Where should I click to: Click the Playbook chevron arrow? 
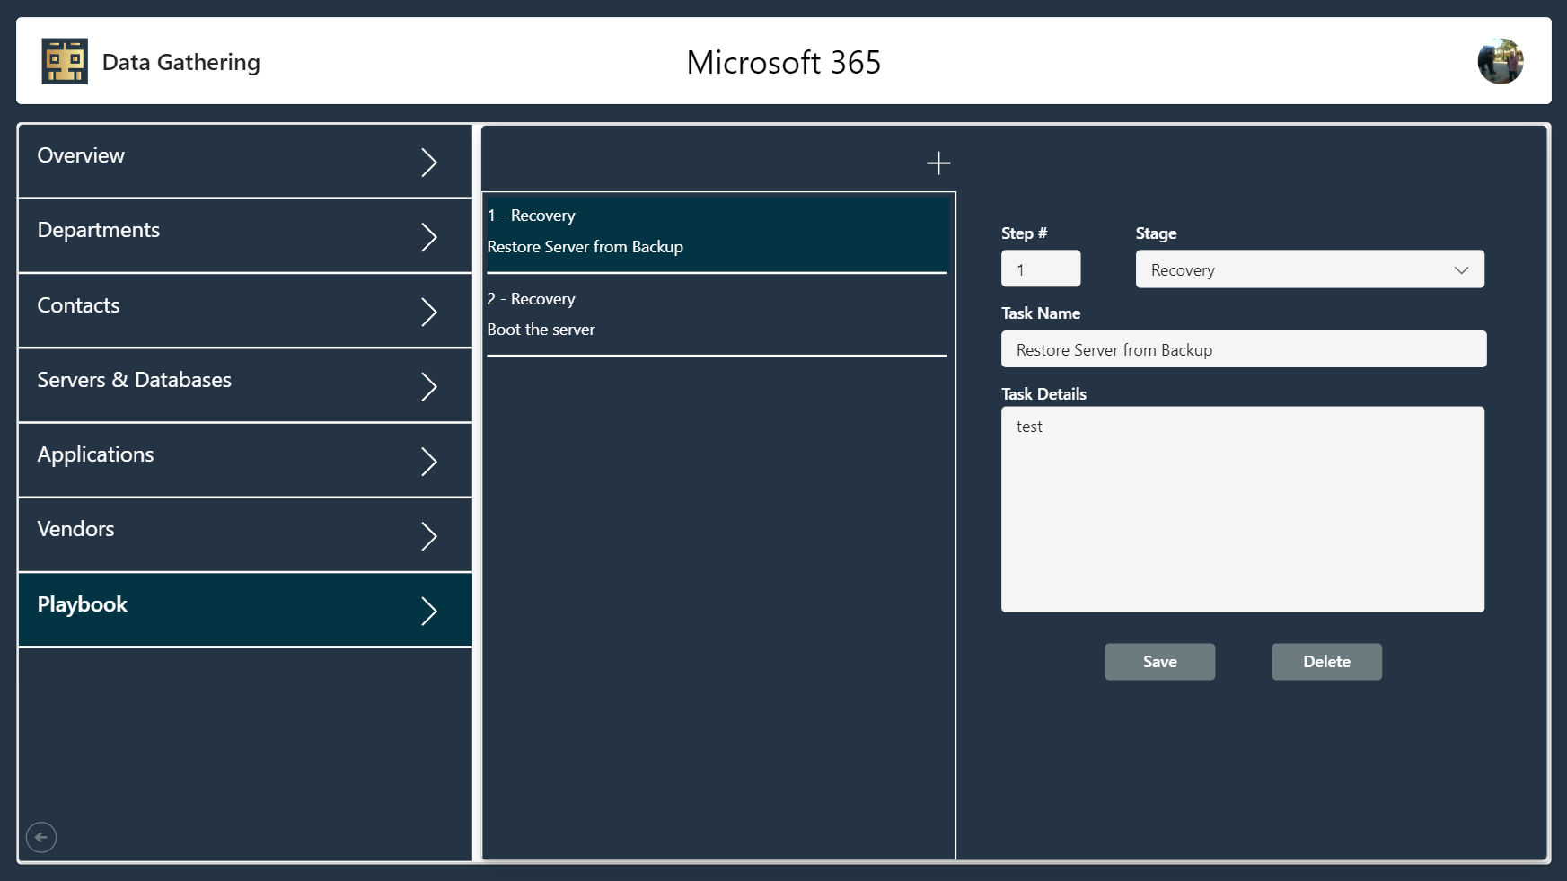429,611
